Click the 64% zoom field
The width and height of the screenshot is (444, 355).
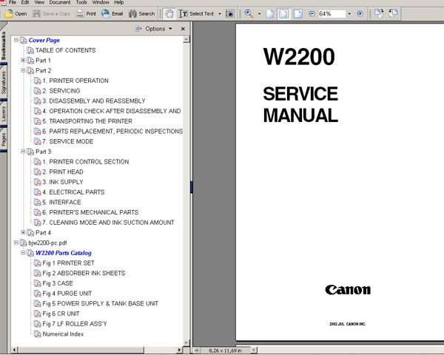click(332, 13)
